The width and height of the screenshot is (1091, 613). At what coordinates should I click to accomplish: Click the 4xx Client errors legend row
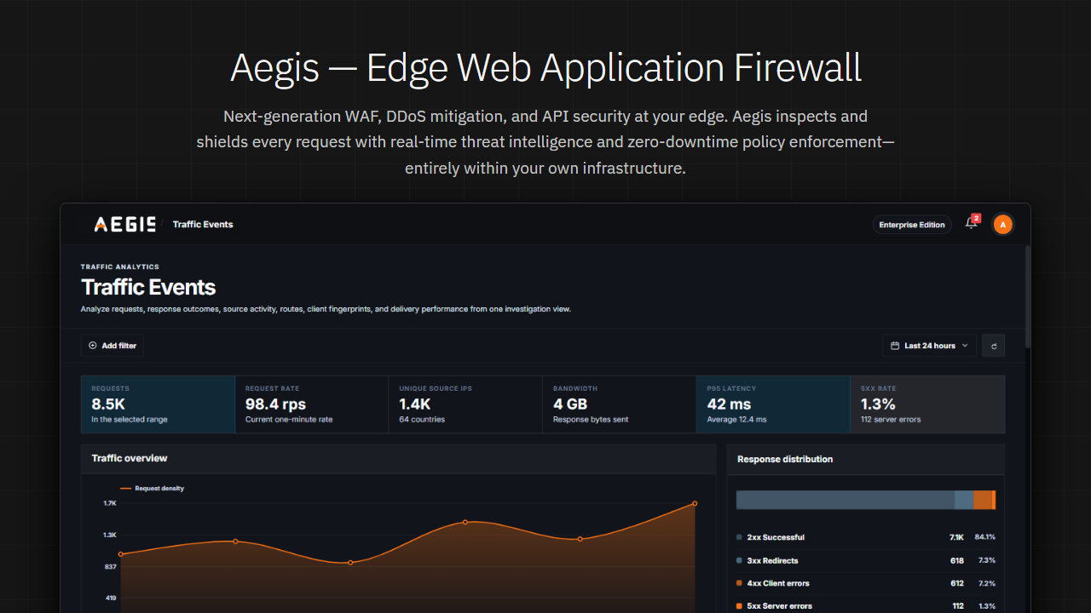pyautogui.click(x=866, y=583)
